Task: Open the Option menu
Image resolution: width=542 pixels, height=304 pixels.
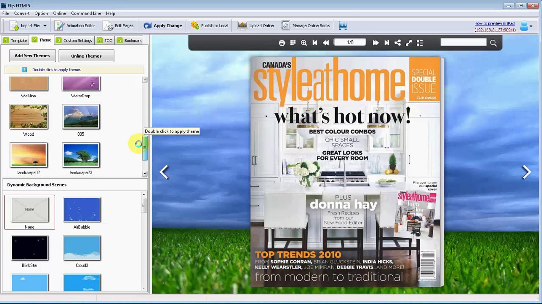Action: [x=41, y=13]
